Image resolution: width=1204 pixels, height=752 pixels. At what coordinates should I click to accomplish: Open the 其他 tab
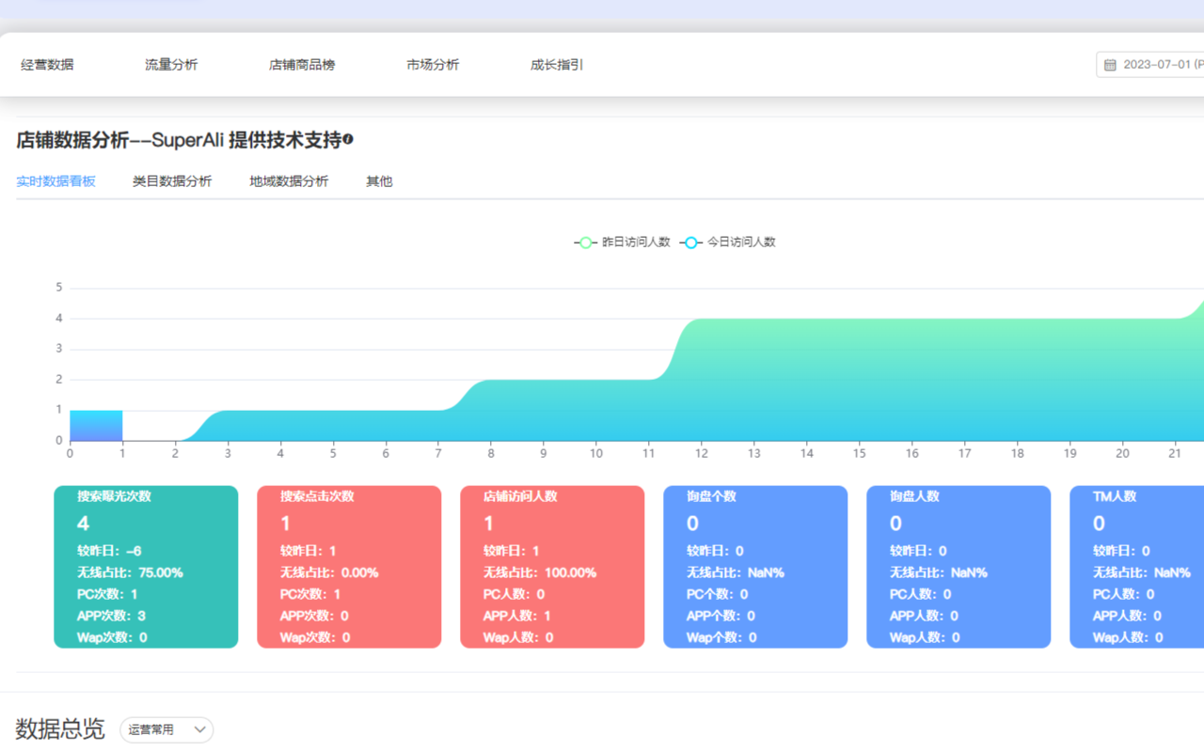click(x=379, y=181)
